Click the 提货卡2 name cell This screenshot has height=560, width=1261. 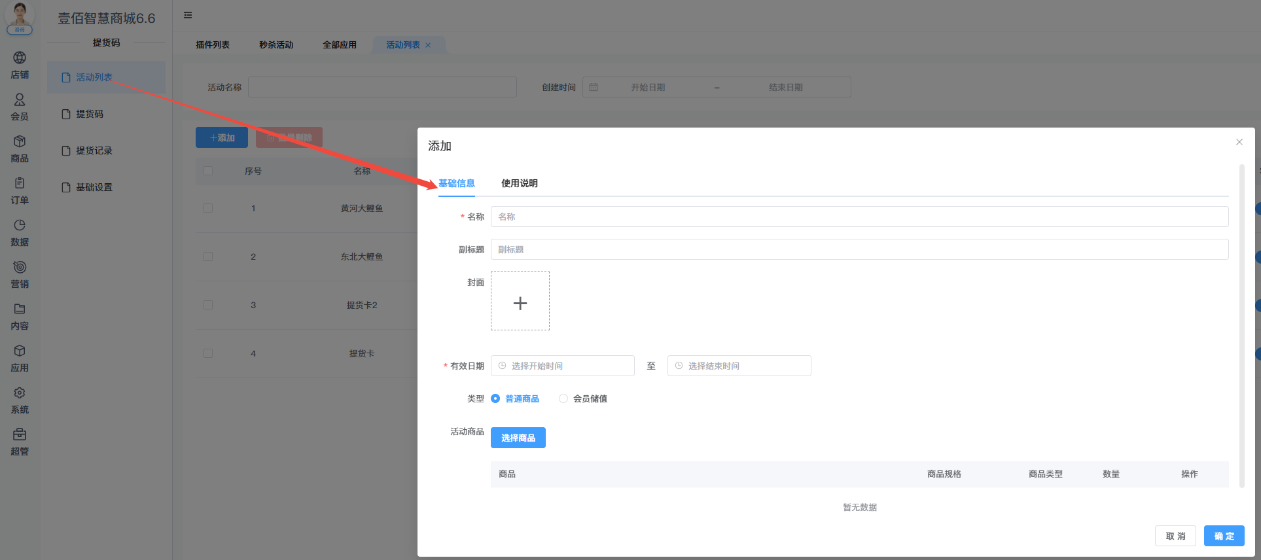pyautogui.click(x=362, y=305)
